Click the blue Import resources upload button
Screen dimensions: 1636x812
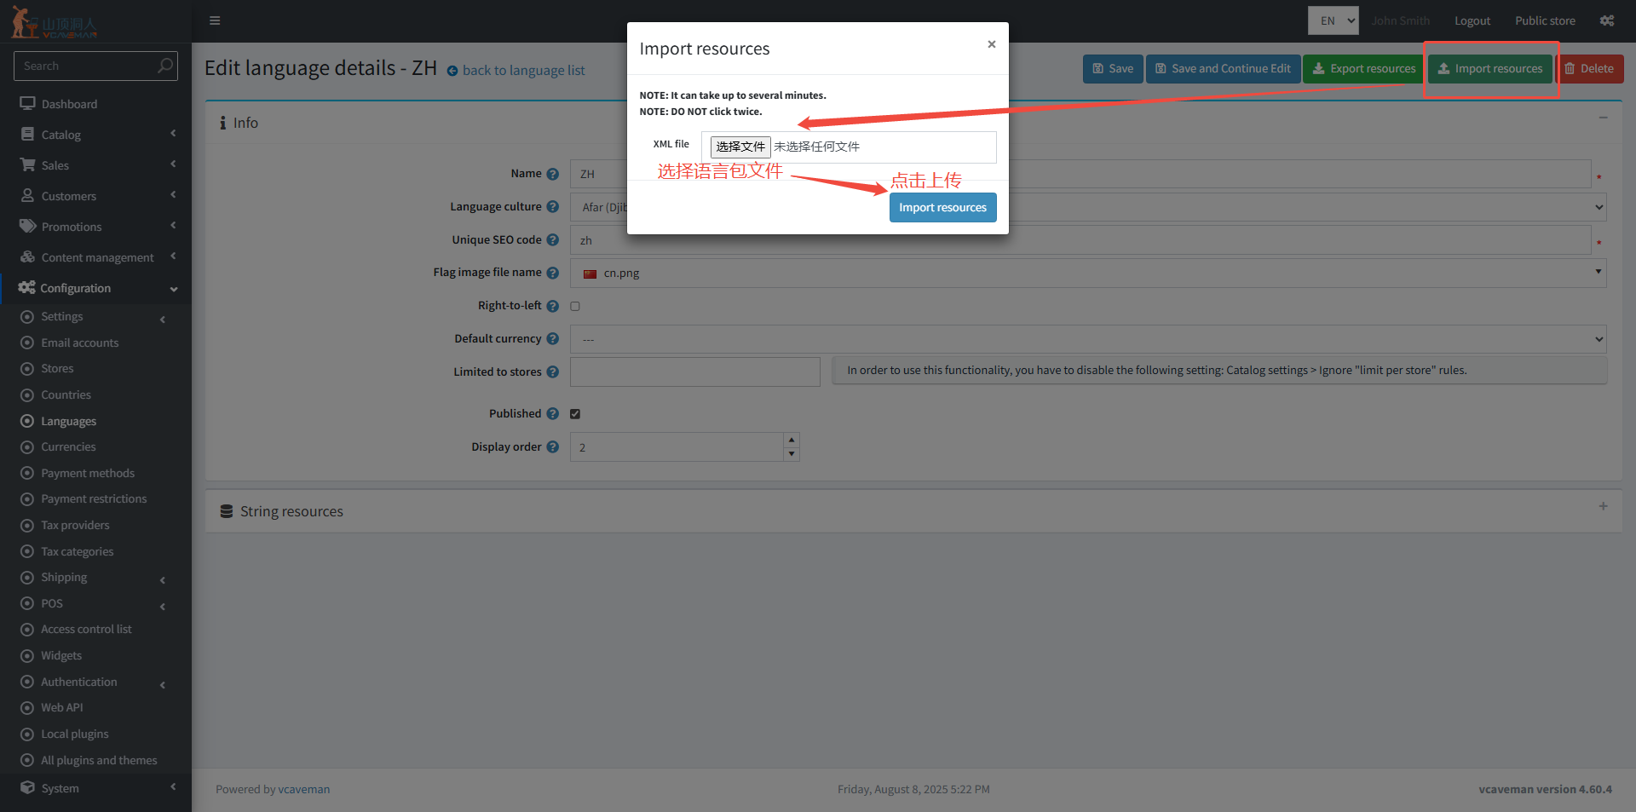(x=942, y=208)
